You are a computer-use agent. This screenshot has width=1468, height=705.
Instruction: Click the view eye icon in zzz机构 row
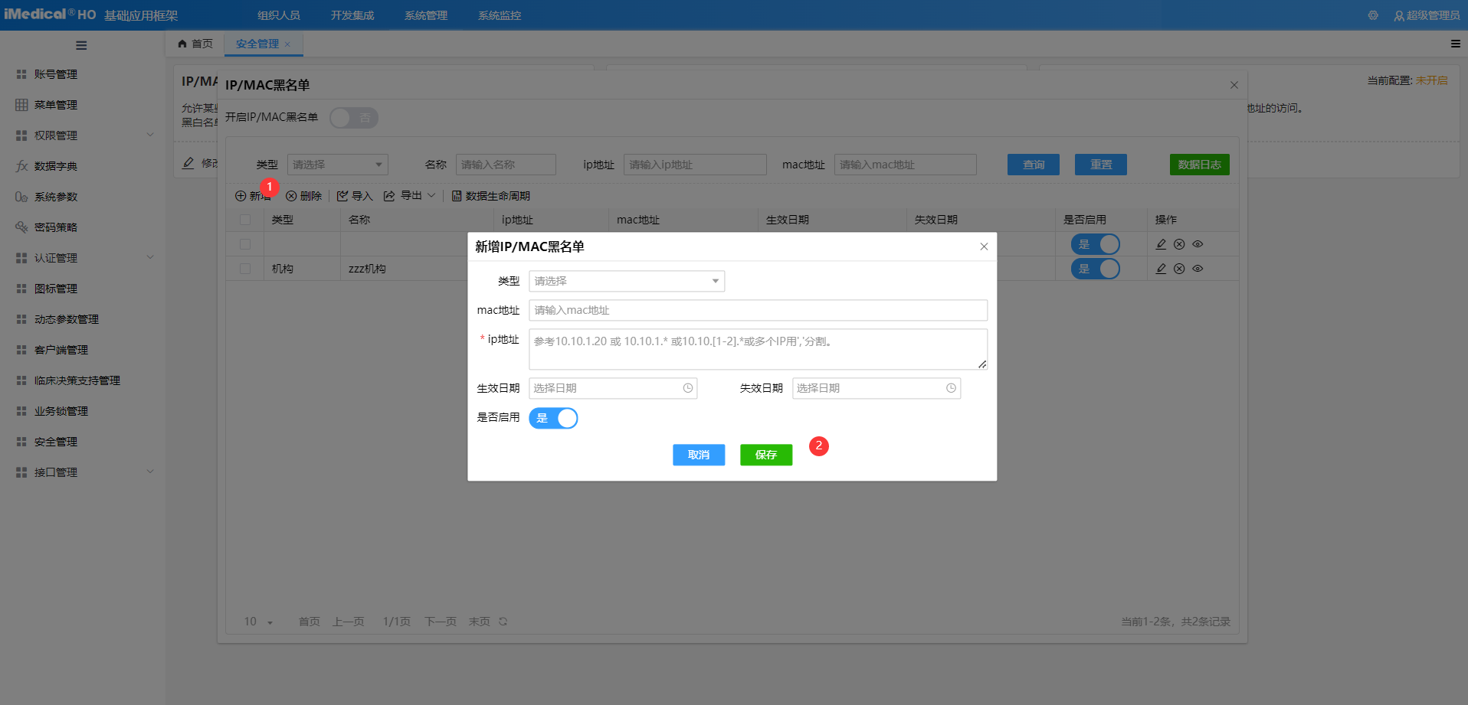click(1198, 269)
